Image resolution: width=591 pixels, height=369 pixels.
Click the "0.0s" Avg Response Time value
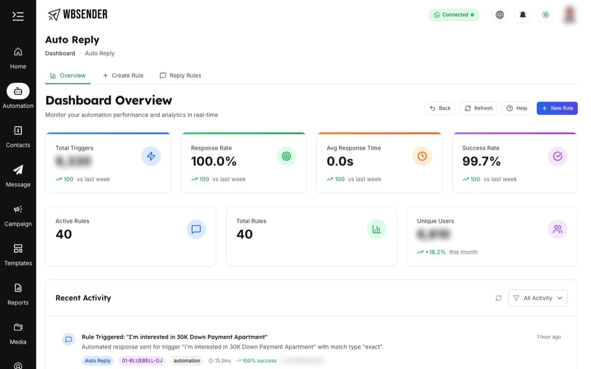pos(340,161)
